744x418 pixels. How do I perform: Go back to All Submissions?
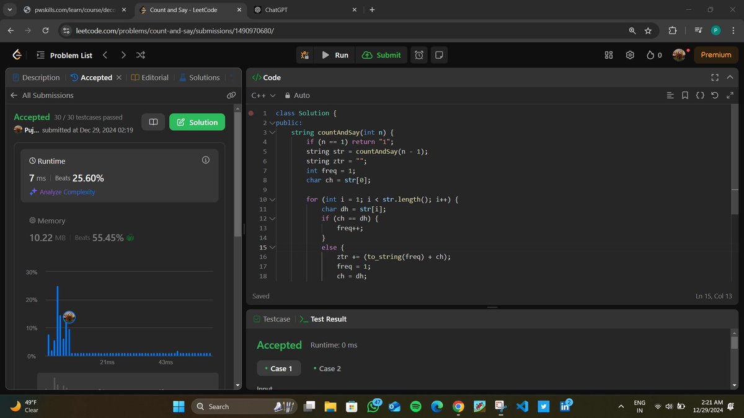42,95
